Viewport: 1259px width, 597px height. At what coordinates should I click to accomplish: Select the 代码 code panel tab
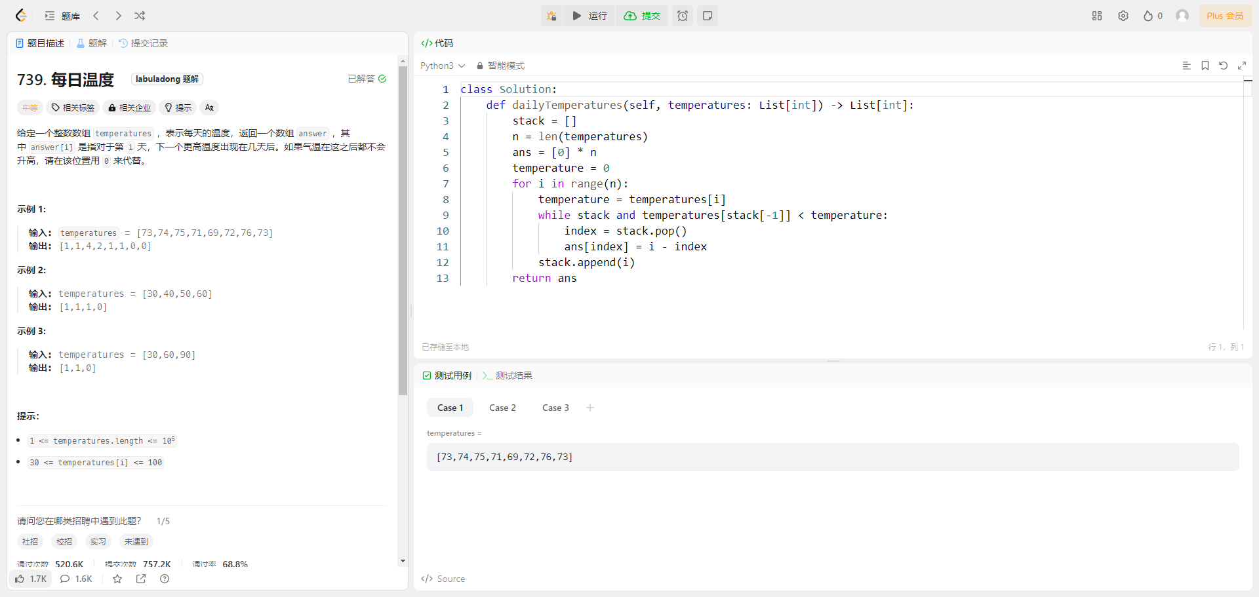click(437, 43)
